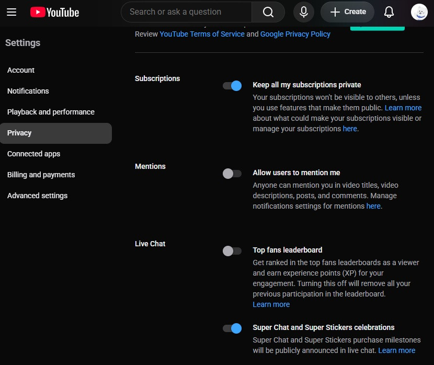Select the Privacy settings section
Image resolution: width=434 pixels, height=365 pixels.
(56, 133)
